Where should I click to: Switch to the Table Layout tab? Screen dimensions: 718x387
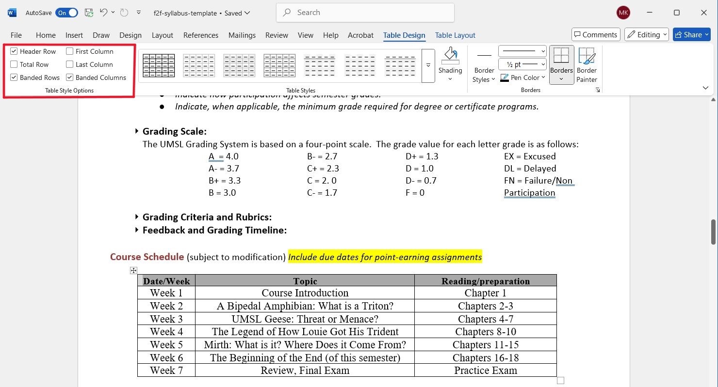(x=455, y=35)
